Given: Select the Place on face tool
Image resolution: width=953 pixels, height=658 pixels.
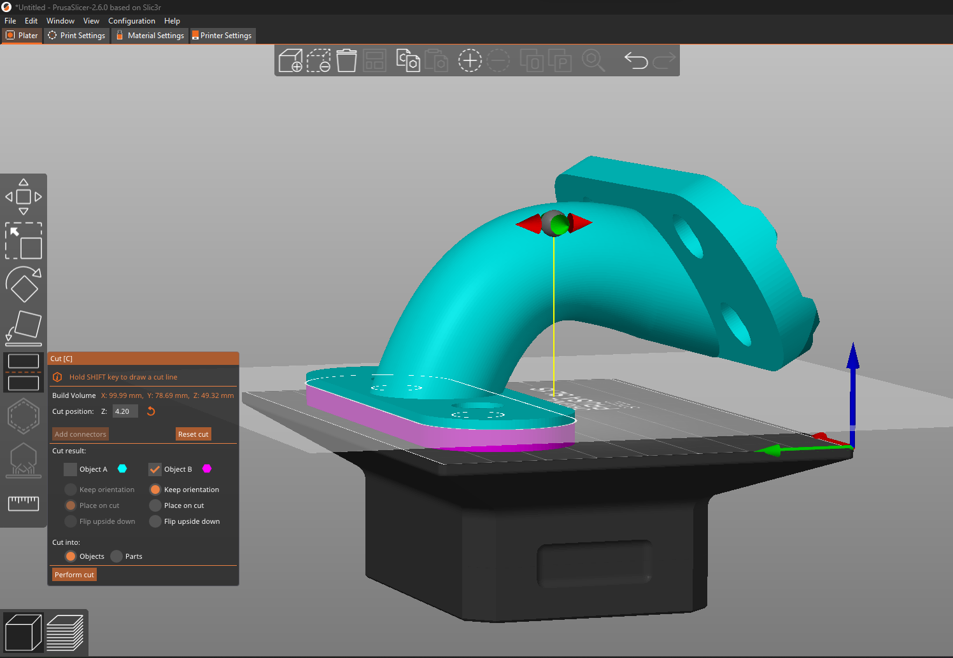Looking at the screenshot, I should 24,328.
